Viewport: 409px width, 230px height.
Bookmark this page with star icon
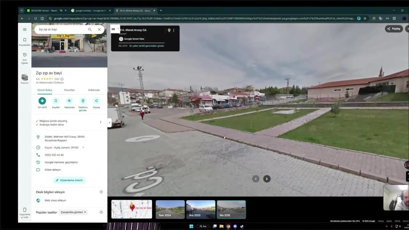[365, 19]
